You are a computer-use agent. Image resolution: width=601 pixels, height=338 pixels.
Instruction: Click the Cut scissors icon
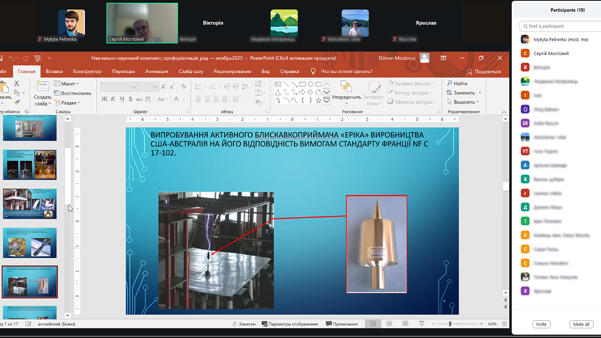(17, 84)
